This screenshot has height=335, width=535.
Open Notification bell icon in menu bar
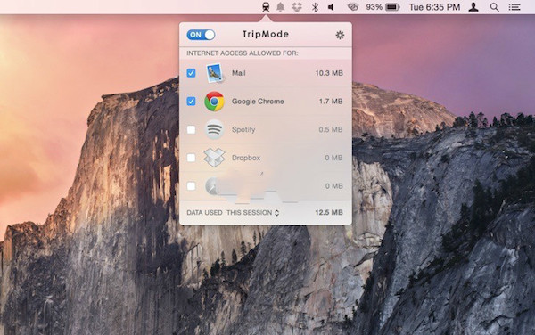click(281, 7)
